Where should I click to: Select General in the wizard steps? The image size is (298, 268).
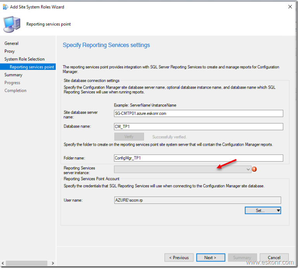(12, 44)
